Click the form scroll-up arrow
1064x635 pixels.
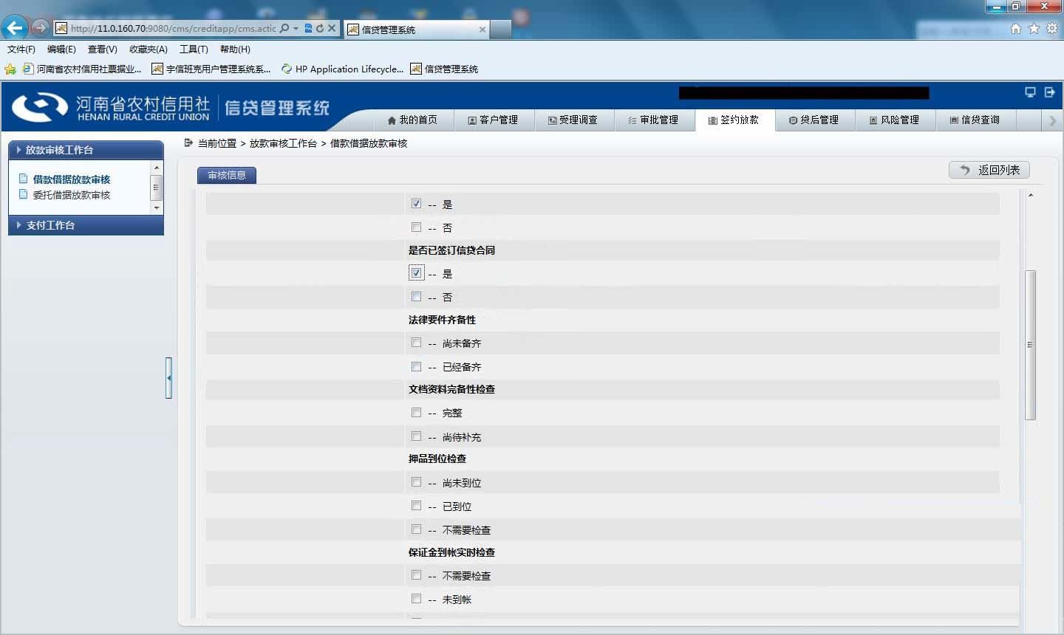coord(1030,195)
